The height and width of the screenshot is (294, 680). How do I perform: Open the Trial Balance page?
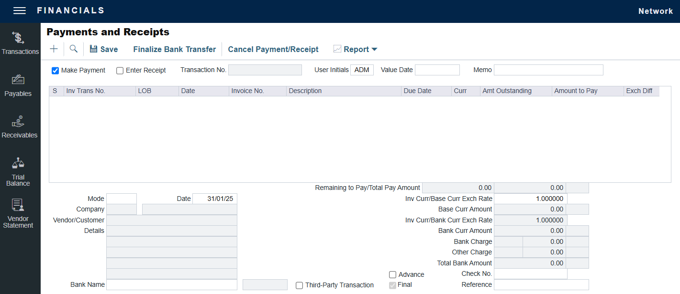tap(18, 171)
